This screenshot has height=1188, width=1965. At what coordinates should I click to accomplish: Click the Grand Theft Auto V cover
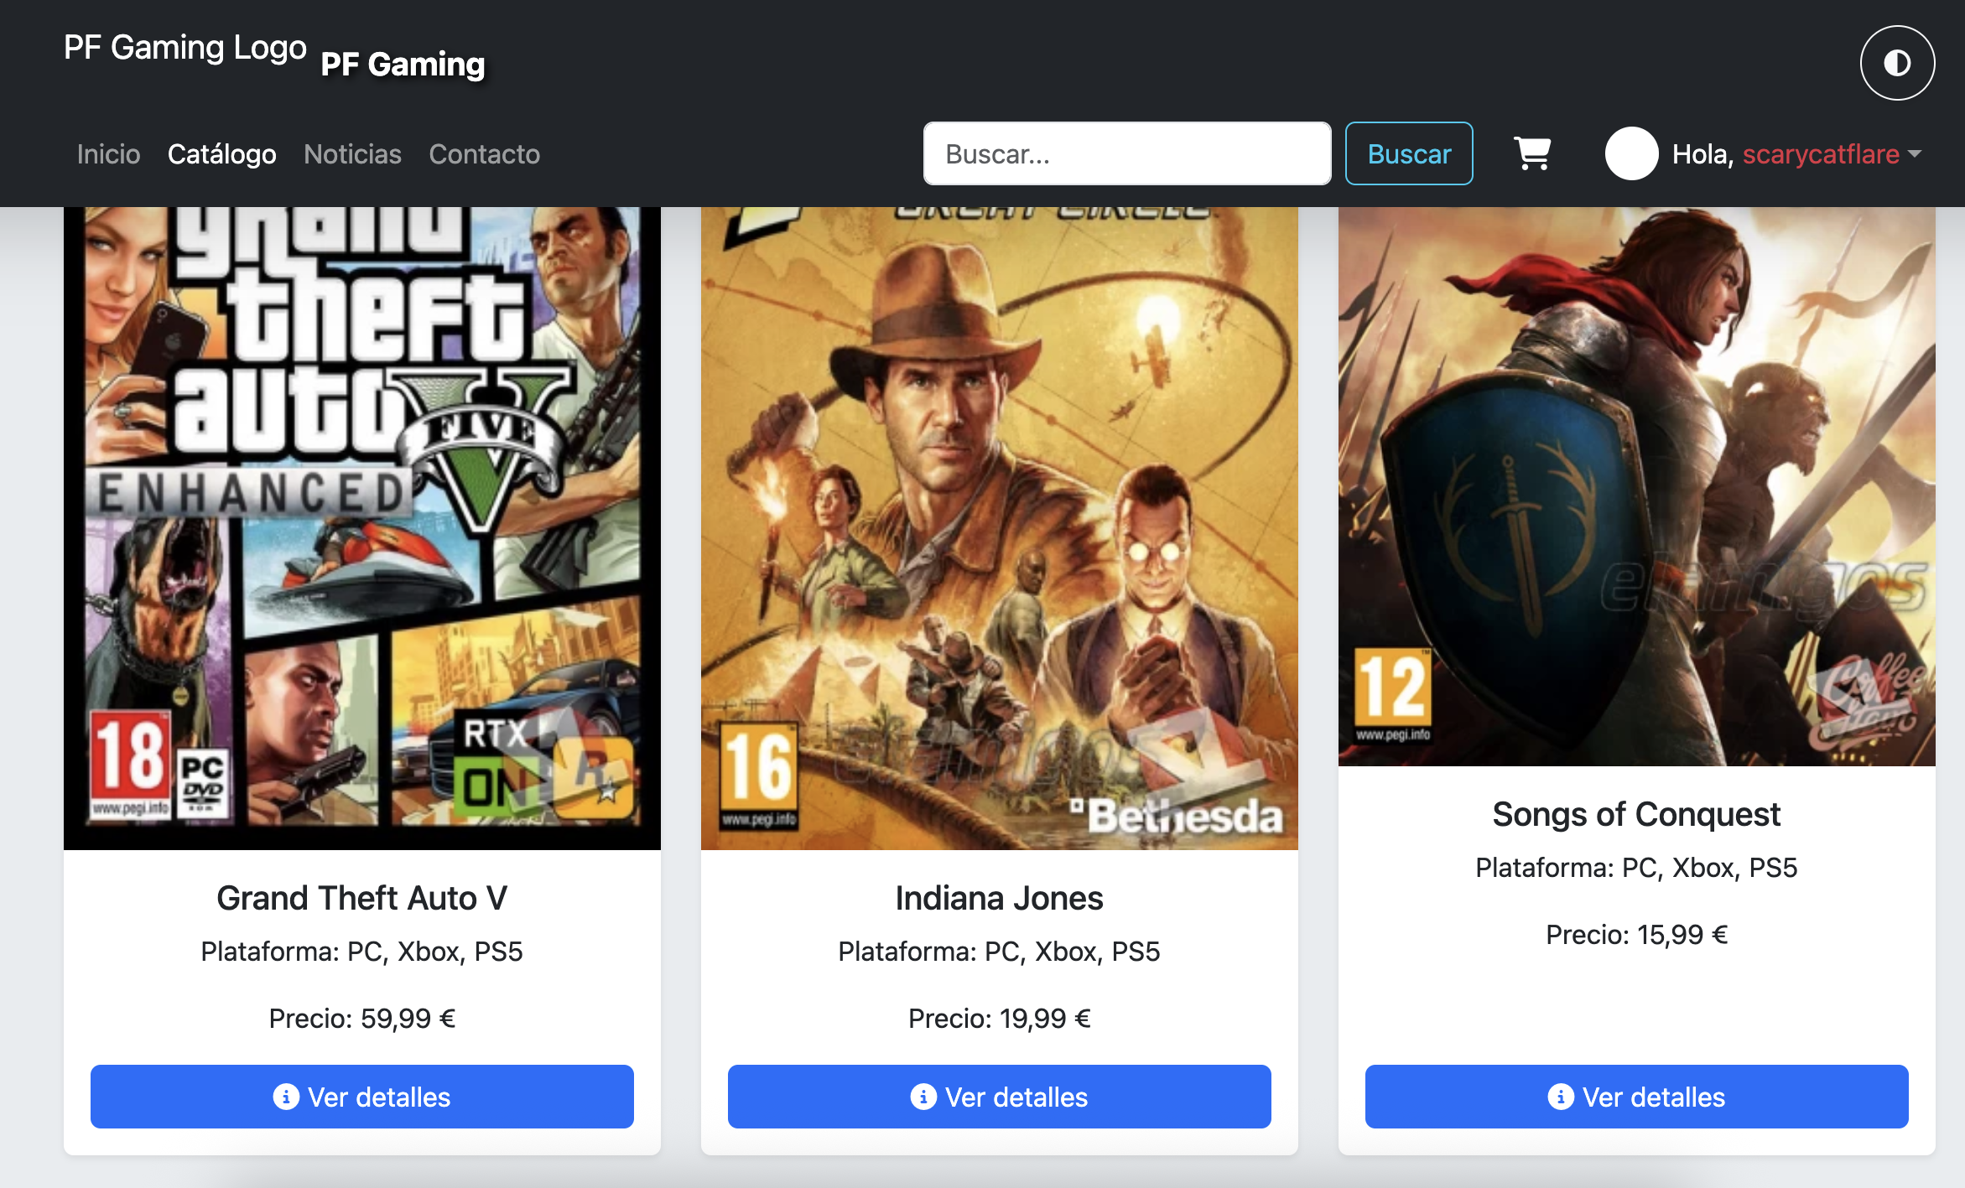(x=361, y=528)
